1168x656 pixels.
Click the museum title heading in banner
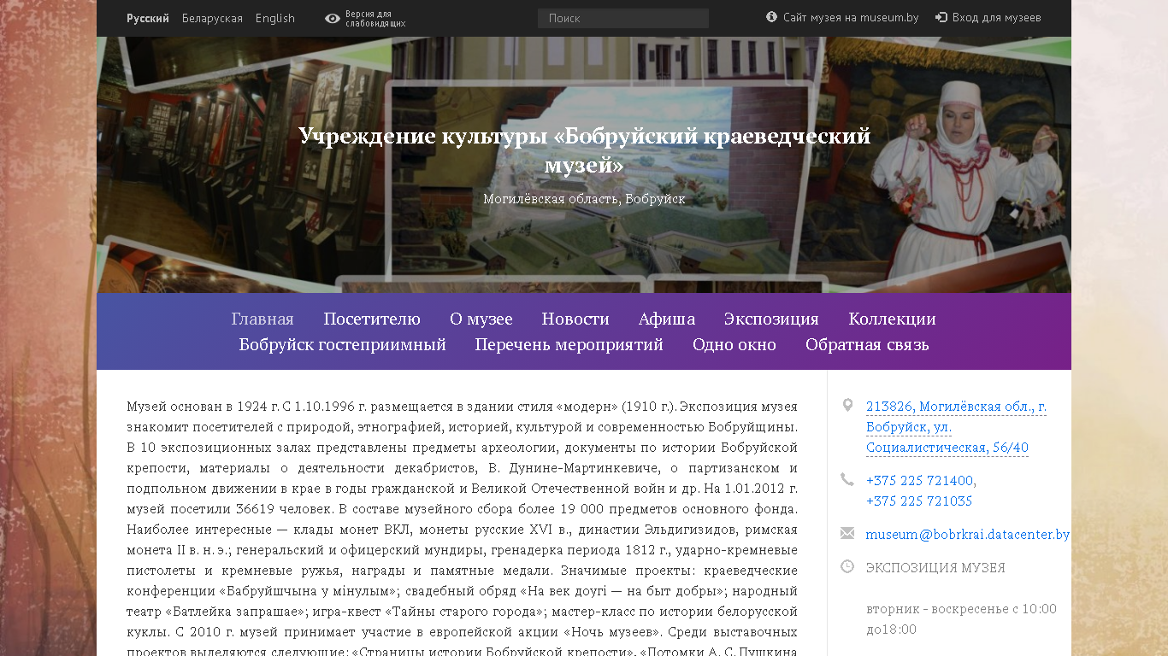click(x=585, y=149)
